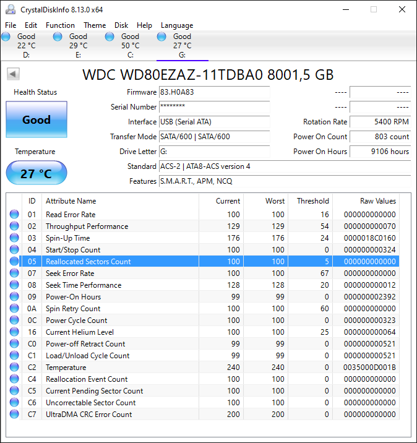Viewport: 417px width, 443px height.
Task: Click the Attribute Name column header
Action: click(121, 201)
